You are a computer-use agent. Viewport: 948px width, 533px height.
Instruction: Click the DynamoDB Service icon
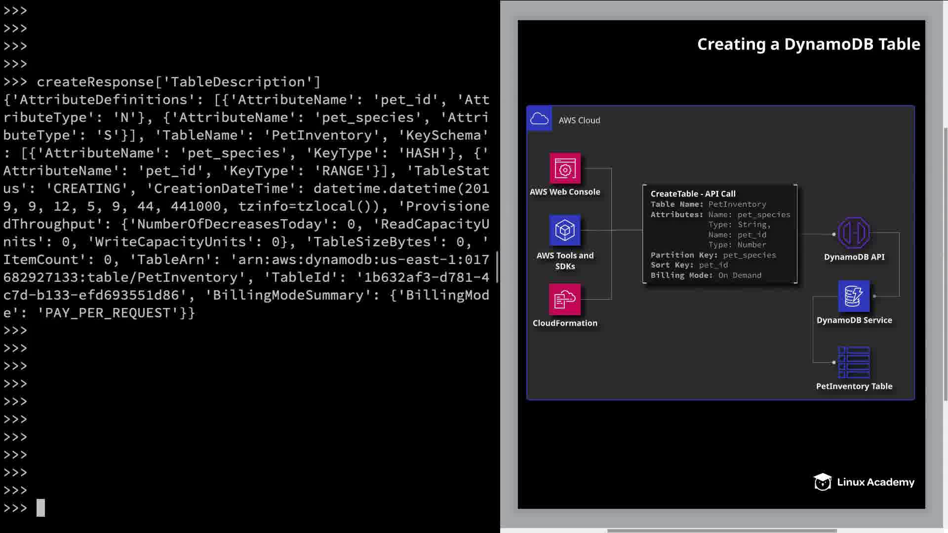tap(854, 296)
